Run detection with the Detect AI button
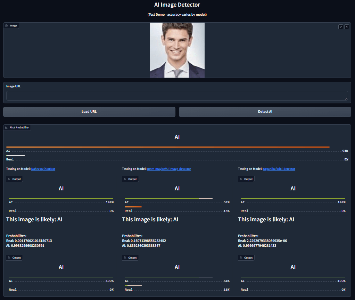355x300 pixels. [x=265, y=112]
